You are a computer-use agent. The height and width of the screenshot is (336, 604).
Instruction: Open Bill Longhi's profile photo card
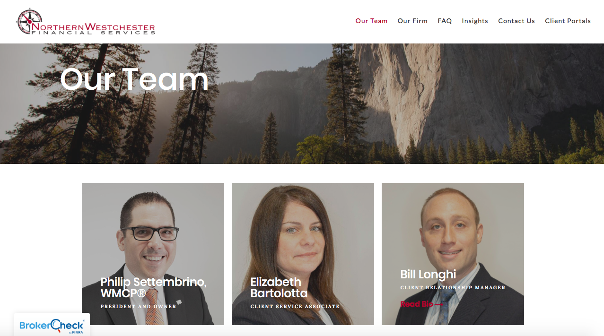coord(453,254)
